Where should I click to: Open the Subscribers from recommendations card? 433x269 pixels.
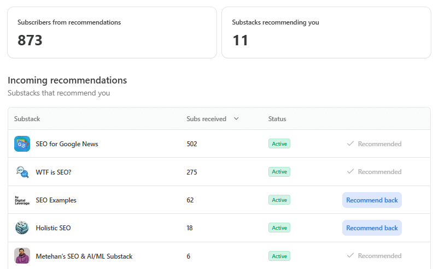click(x=112, y=32)
